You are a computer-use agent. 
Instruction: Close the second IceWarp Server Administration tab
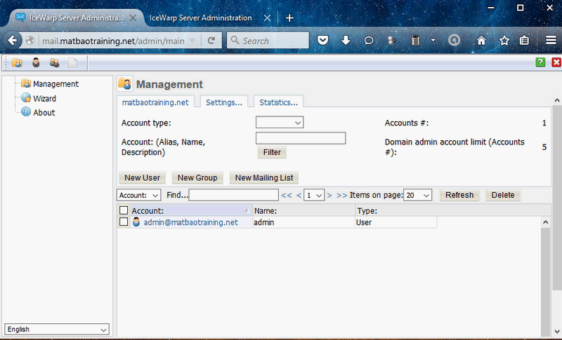[267, 18]
